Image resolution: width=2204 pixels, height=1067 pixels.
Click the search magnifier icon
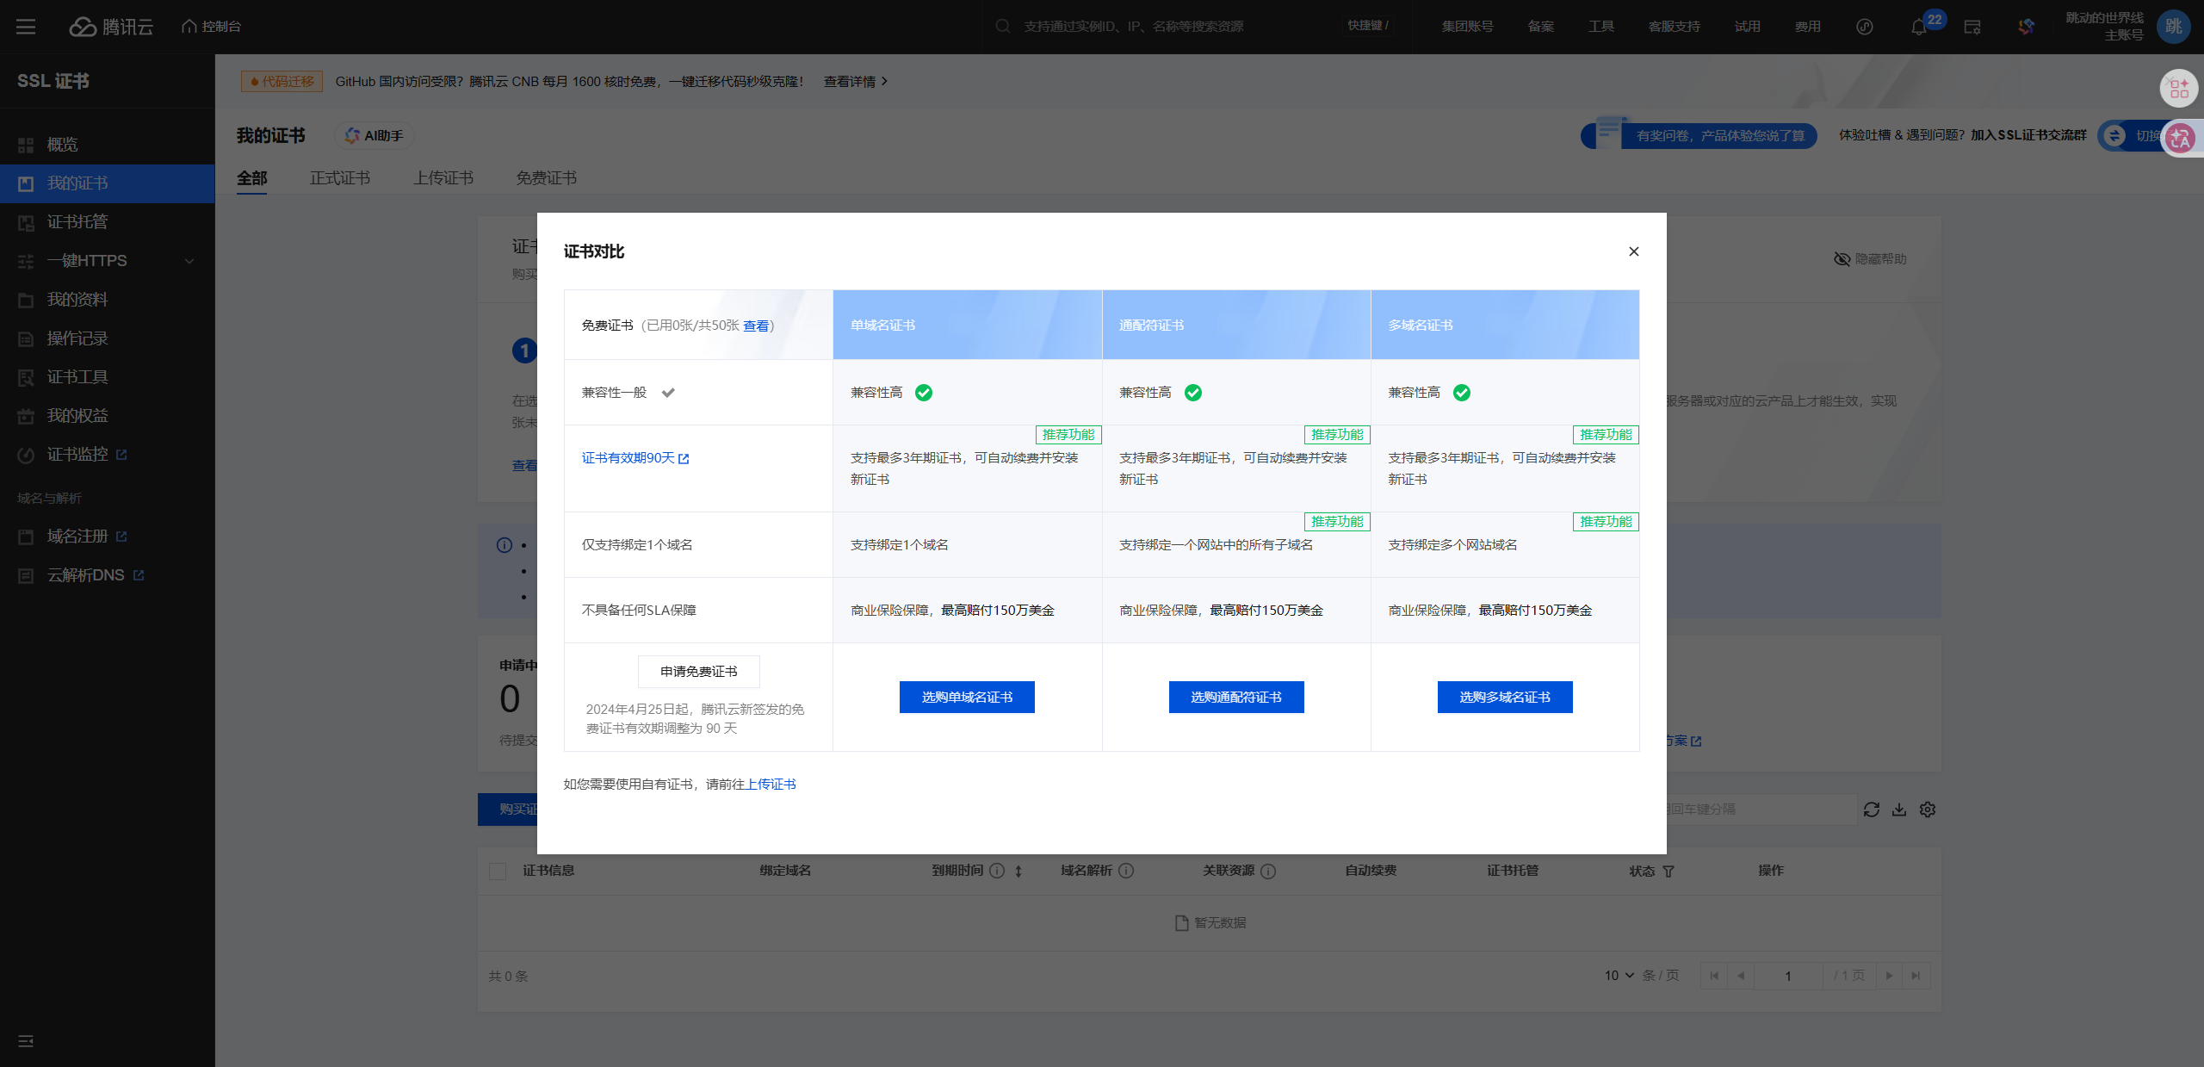click(1002, 27)
